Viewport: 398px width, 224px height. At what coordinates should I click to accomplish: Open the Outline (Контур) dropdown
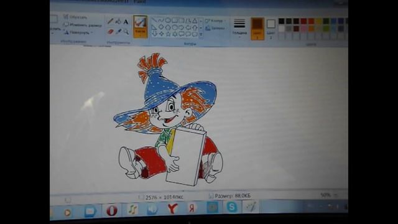(216, 21)
